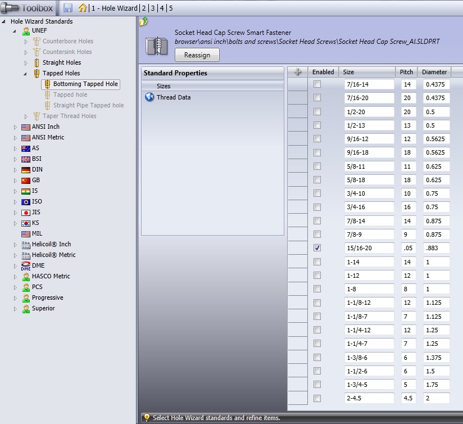This screenshot has width=463, height=424.
Task: Select Sizes under Standard Properties
Action: (x=212, y=86)
